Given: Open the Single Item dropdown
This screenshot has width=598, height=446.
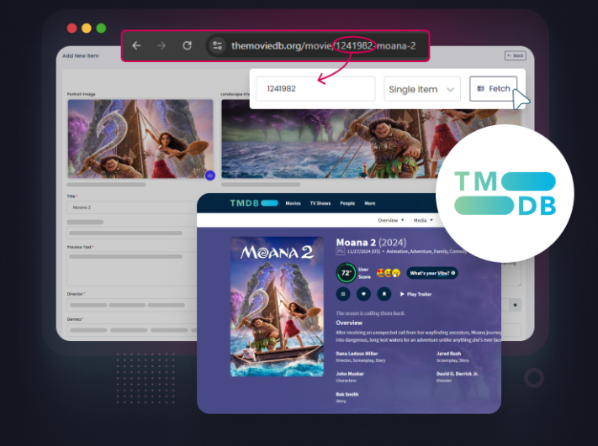Looking at the screenshot, I should (422, 89).
